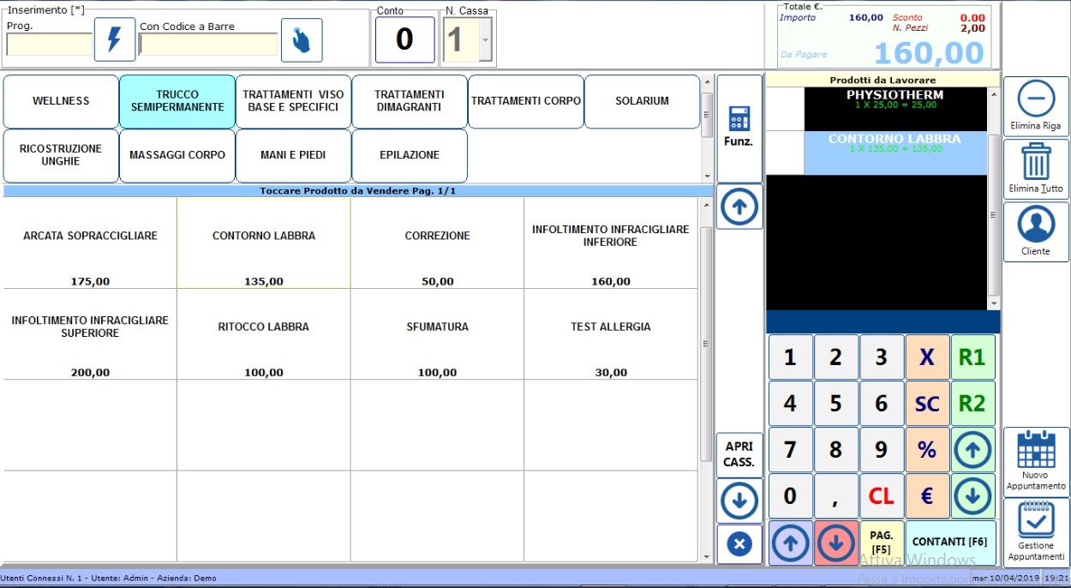Open the N. Cassa dropdown
This screenshot has height=588, width=1071.
click(x=486, y=40)
